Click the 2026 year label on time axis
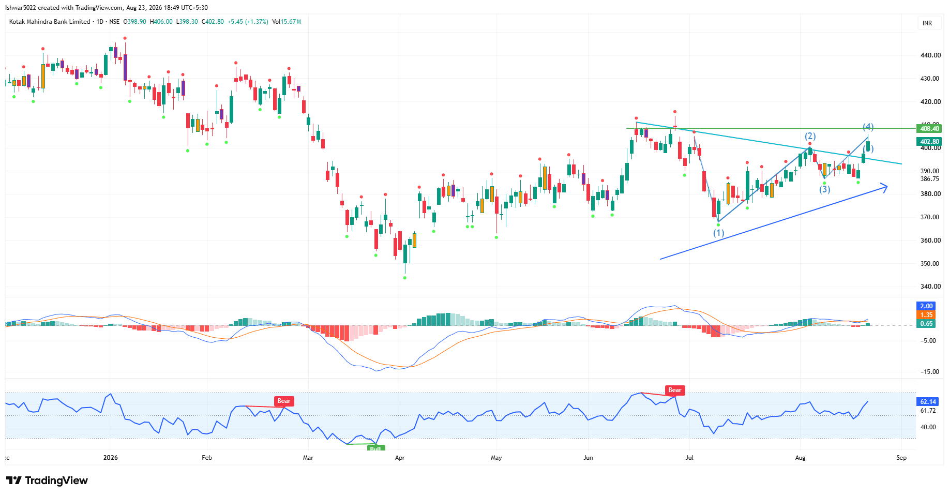 111,458
